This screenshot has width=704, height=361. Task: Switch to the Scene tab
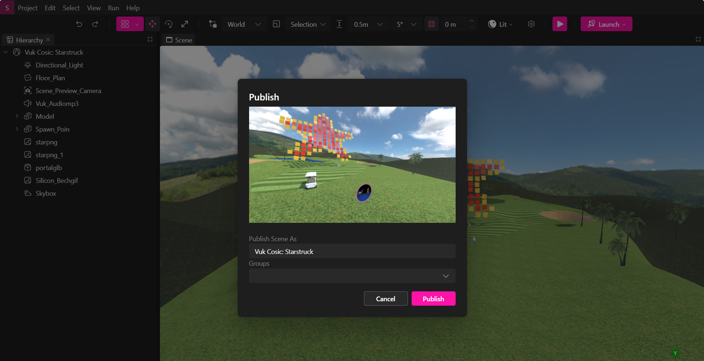179,40
